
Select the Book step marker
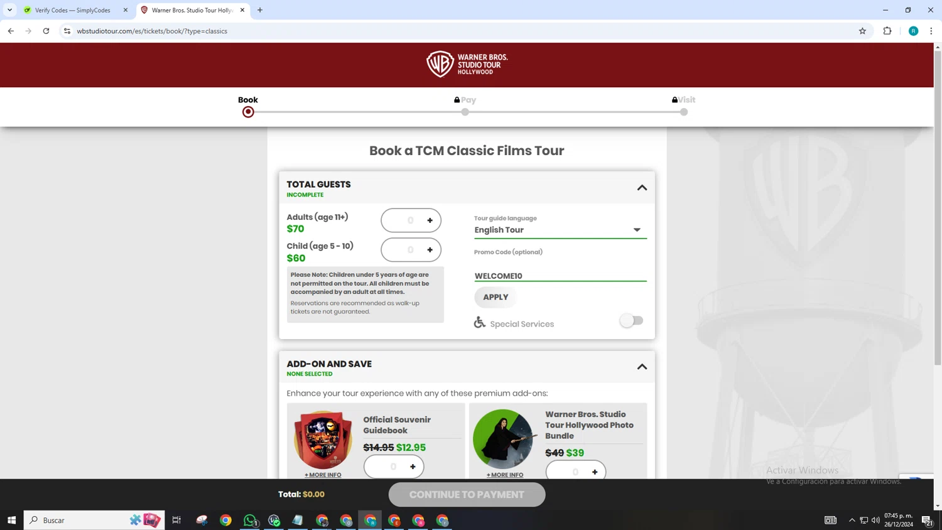[x=248, y=112]
